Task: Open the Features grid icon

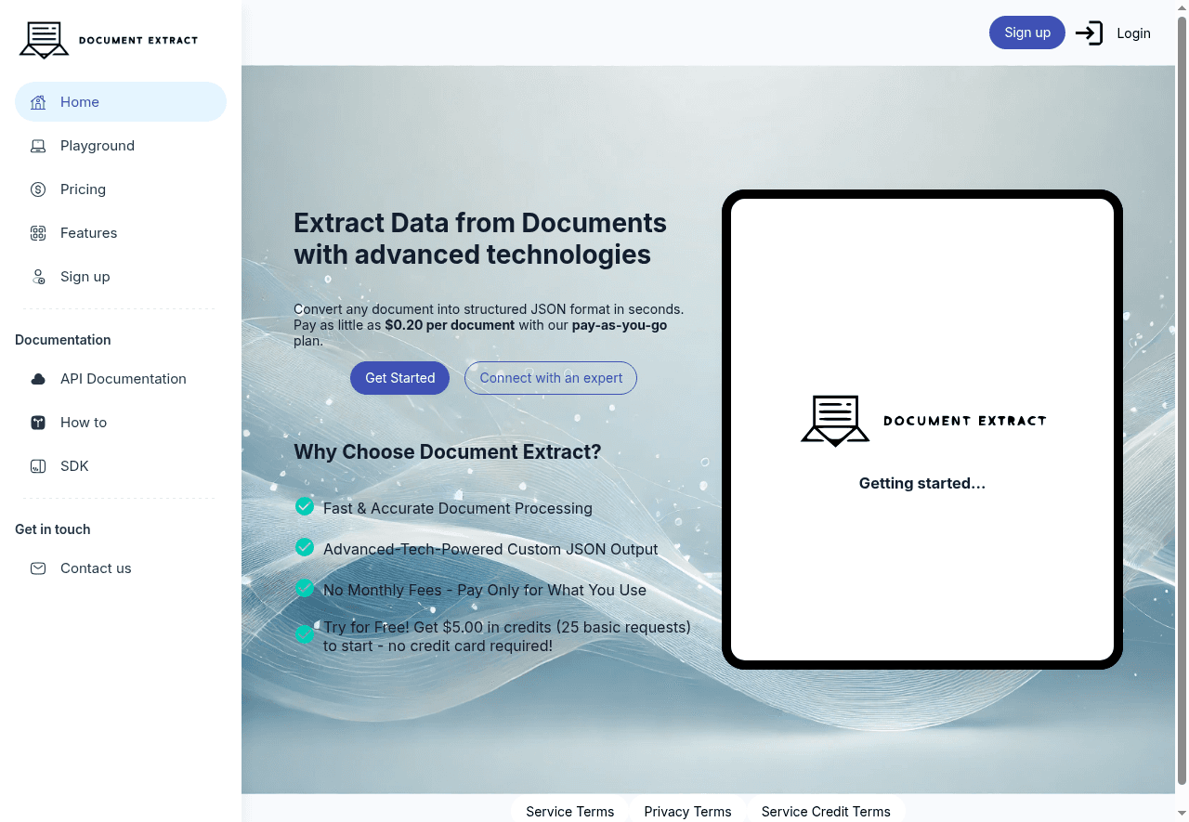Action: [x=37, y=233]
